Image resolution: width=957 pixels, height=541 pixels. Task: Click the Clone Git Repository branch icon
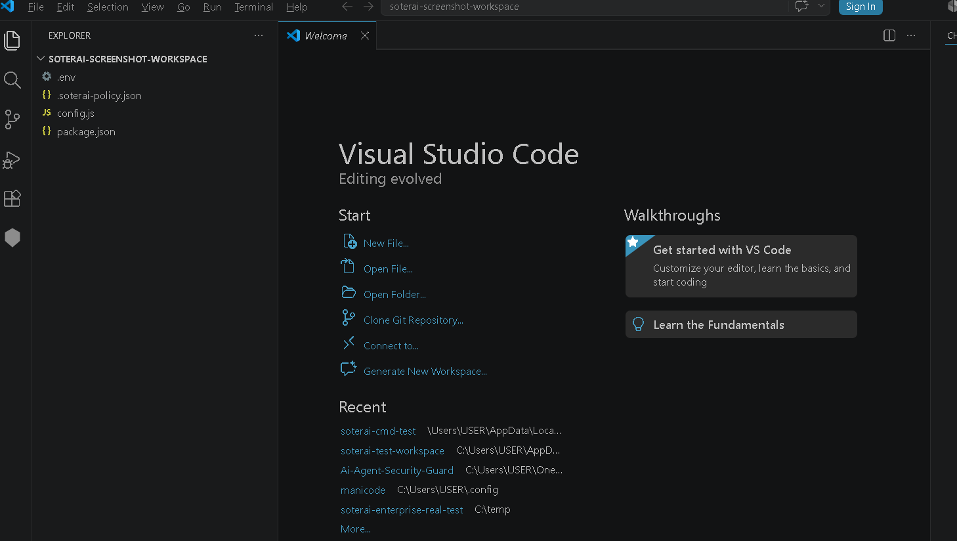[349, 318]
